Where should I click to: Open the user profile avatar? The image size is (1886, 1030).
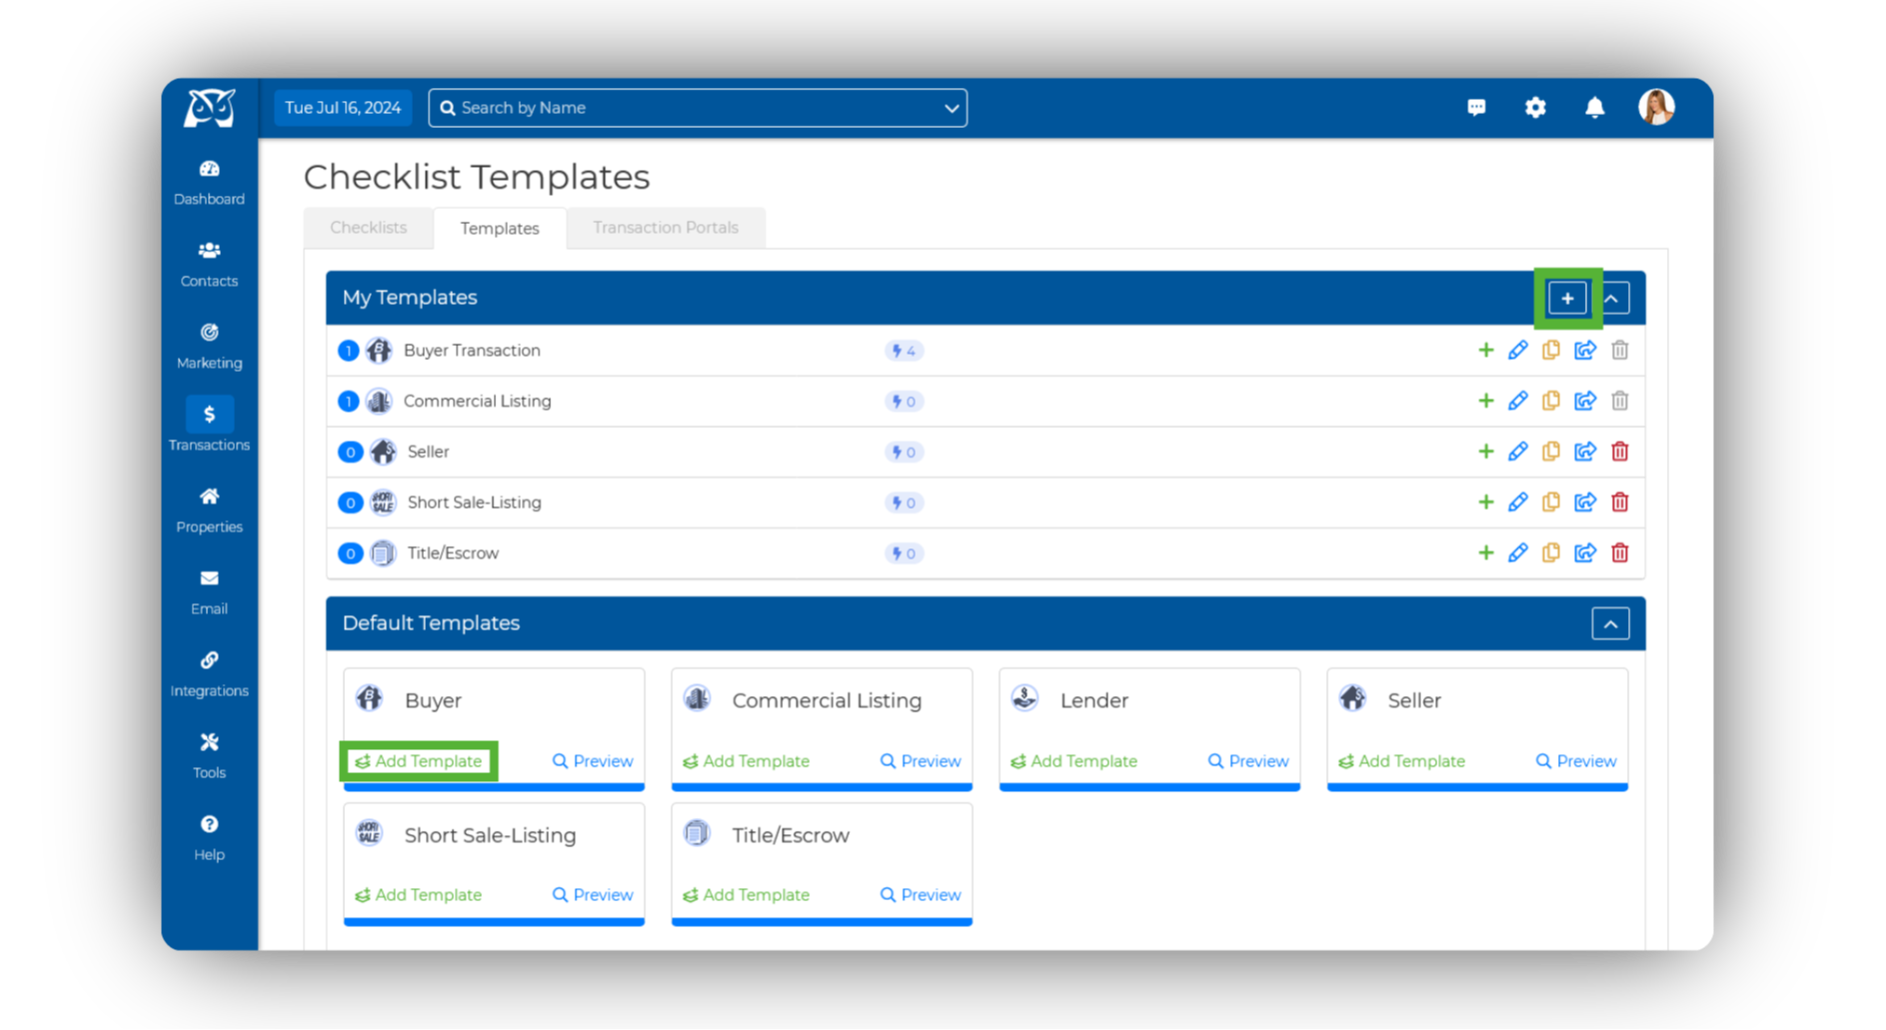1656,107
